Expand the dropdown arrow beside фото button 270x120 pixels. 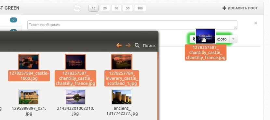pyautogui.click(x=233, y=39)
